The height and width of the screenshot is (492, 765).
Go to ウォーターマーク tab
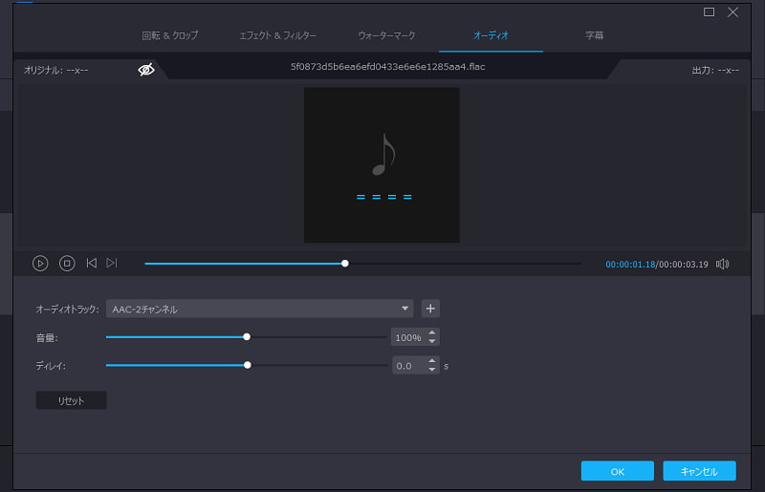pos(385,35)
